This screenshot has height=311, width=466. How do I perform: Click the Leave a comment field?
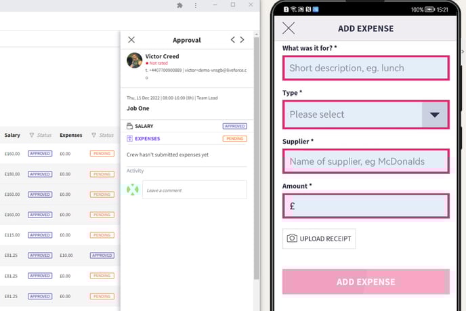(194, 190)
